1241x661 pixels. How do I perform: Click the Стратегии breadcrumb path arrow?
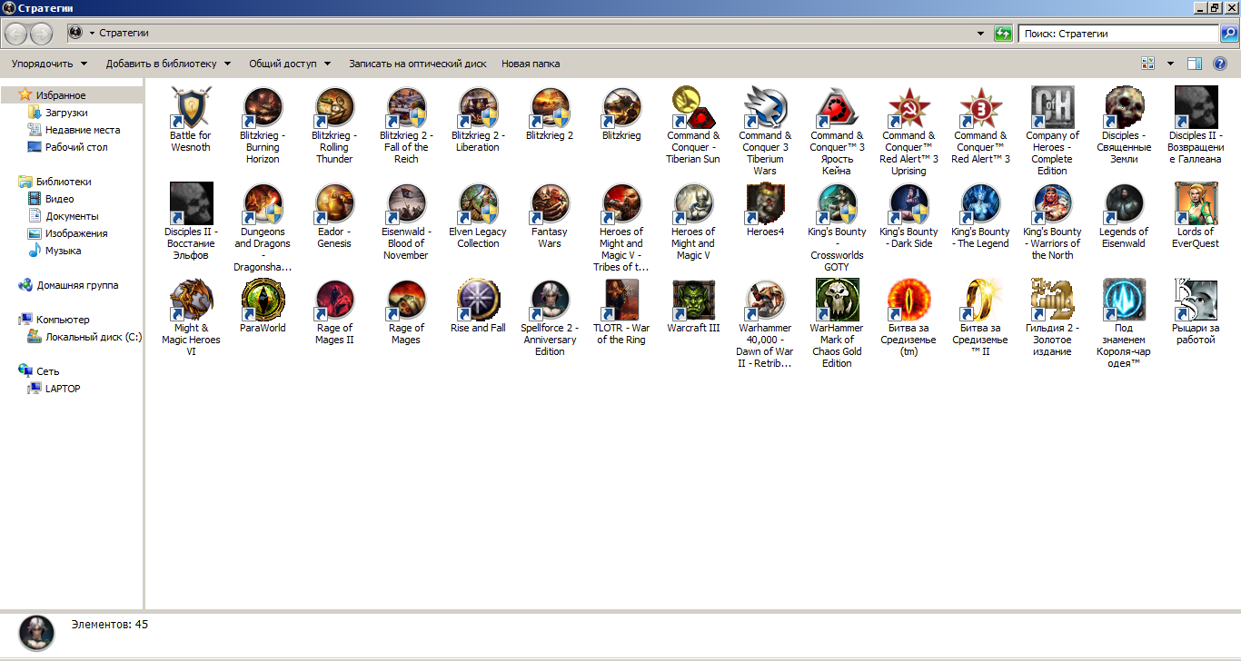(x=92, y=34)
